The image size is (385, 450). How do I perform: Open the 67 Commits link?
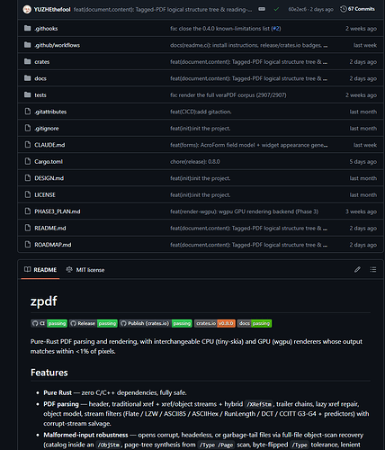362,9
